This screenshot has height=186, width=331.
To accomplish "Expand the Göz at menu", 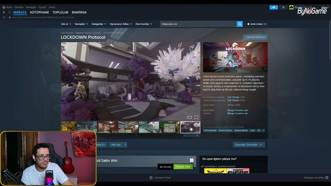I will point(66,24).
